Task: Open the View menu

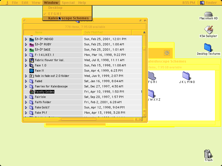Action: [x=36, y=3]
